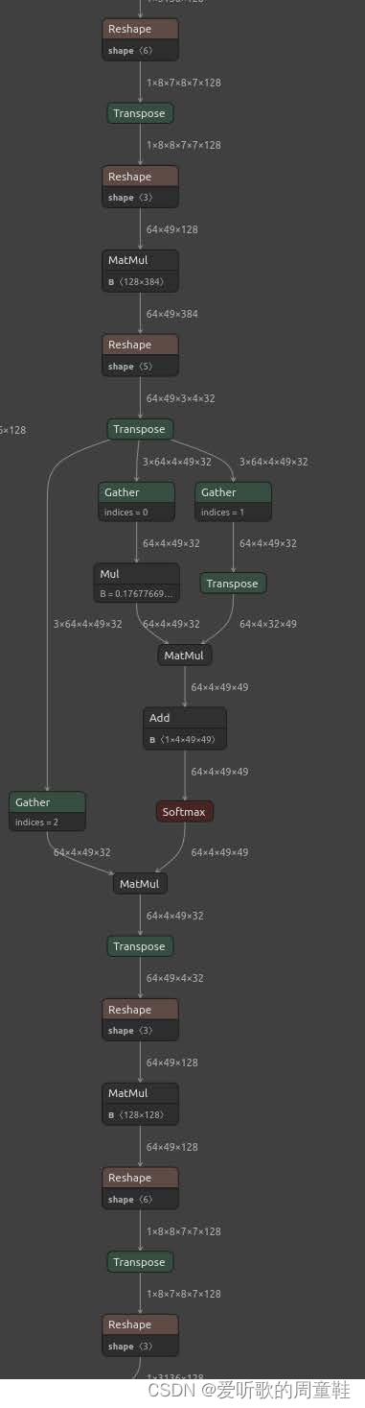Select the Gather node with indices = 1

tap(234, 502)
